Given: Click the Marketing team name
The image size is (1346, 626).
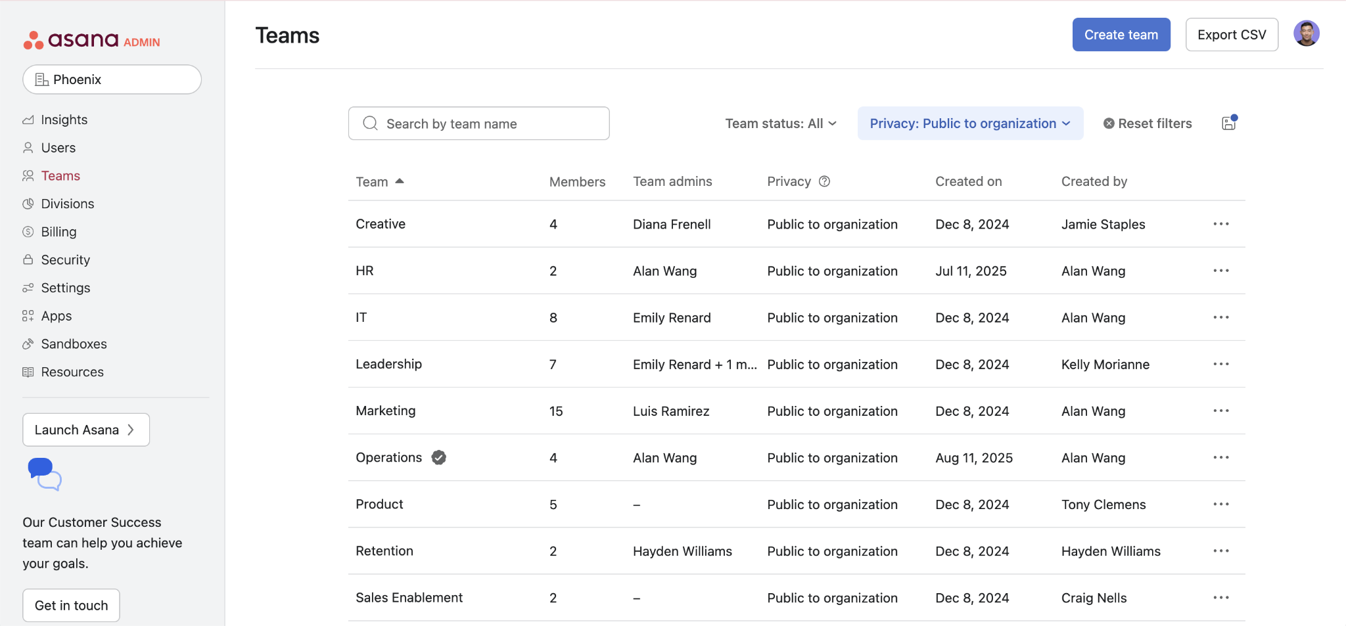Looking at the screenshot, I should click(385, 411).
